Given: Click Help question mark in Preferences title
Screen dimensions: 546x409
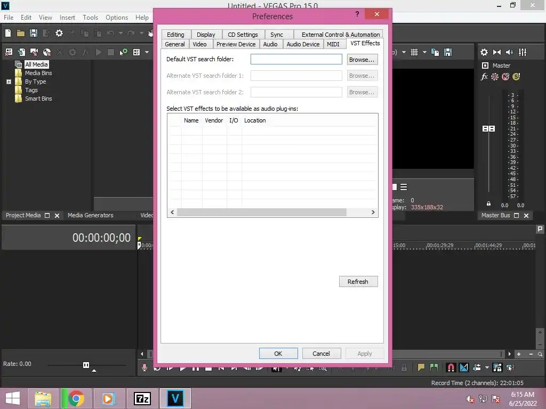Looking at the screenshot, I should (x=357, y=13).
